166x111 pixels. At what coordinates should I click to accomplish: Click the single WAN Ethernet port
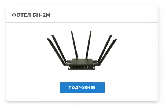coord(86,67)
